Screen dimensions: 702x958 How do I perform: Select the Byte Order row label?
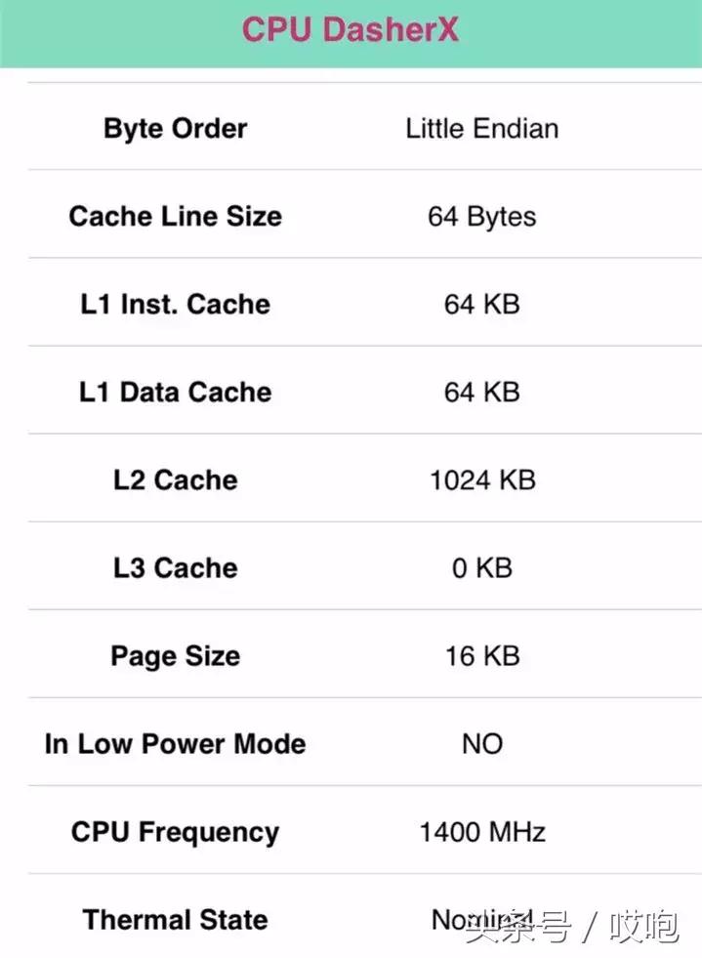(x=175, y=129)
